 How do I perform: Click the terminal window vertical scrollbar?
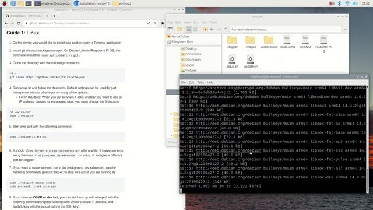pos(368,139)
